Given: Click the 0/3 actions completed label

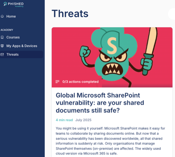Looking at the screenshot, I should coord(80,82).
